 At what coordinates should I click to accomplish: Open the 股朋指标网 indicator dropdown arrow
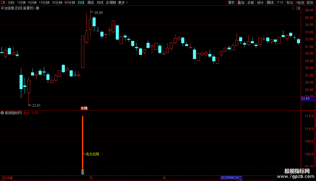pyautogui.click(x=2, y=113)
